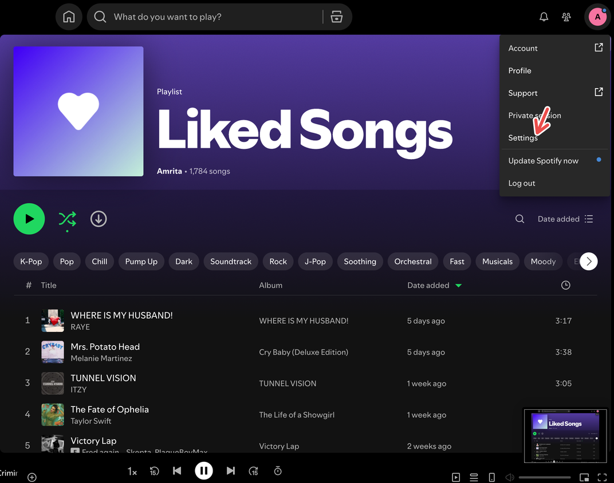The image size is (614, 483).
Task: Go to previous track
Action: tap(177, 470)
